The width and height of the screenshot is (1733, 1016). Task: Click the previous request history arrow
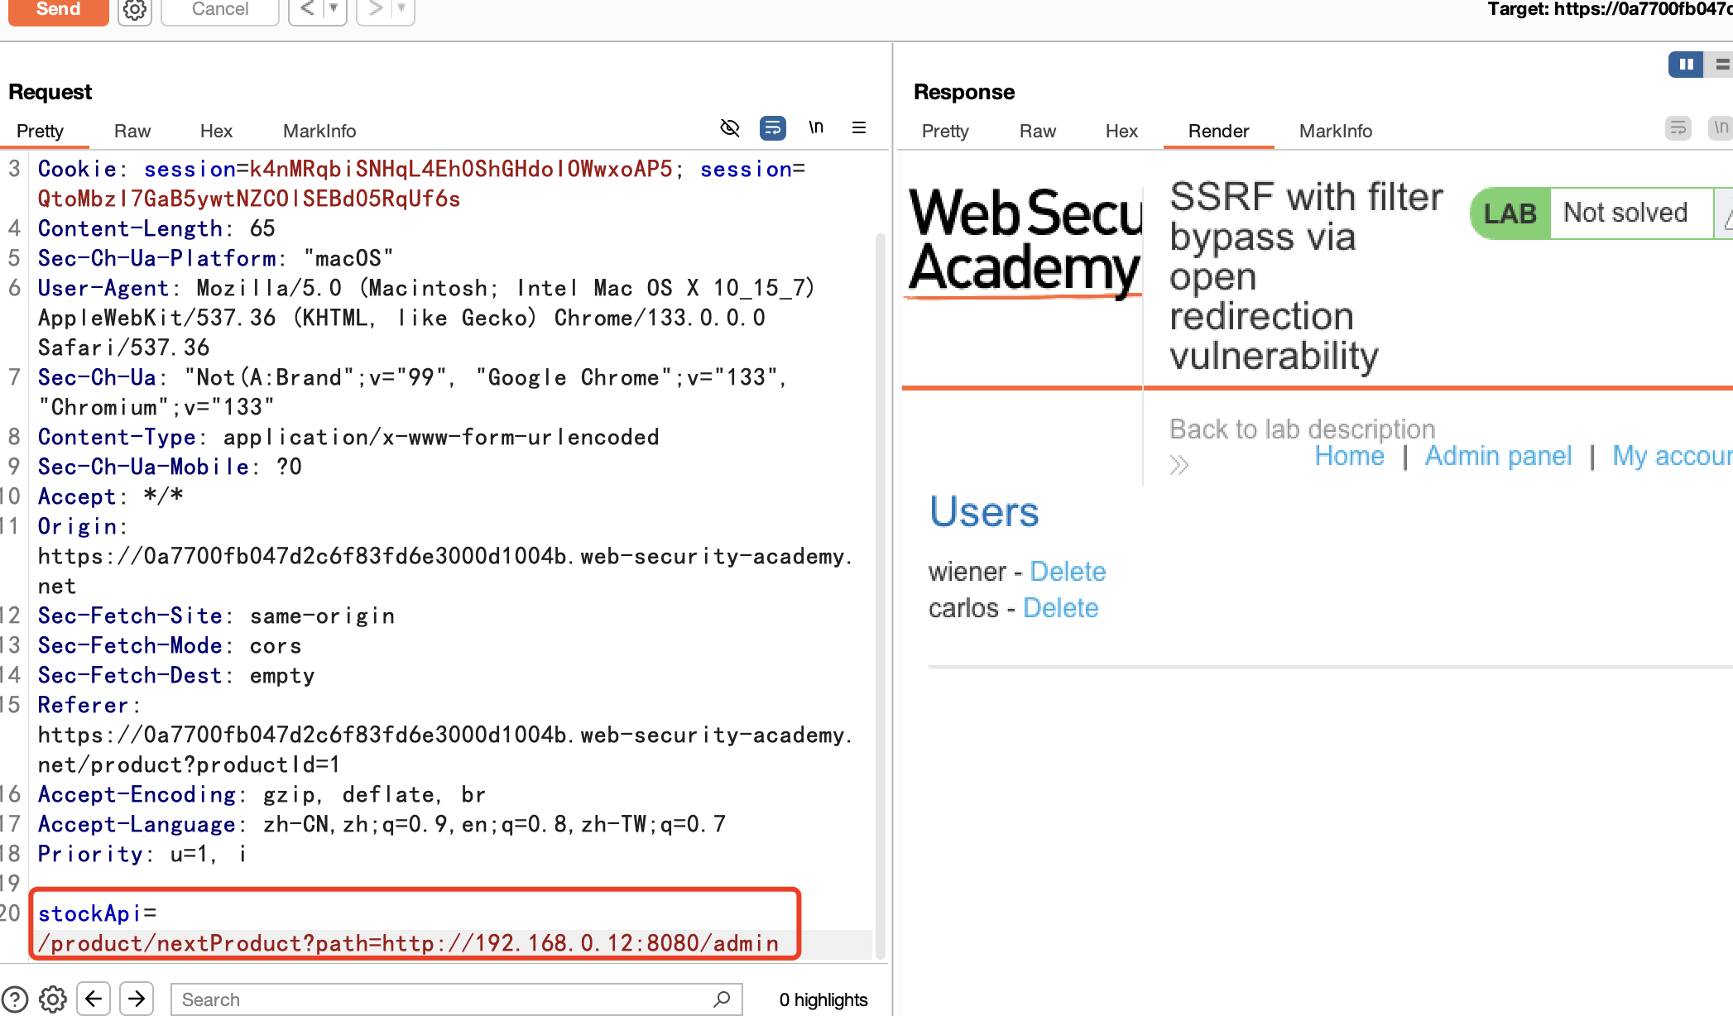tap(307, 9)
